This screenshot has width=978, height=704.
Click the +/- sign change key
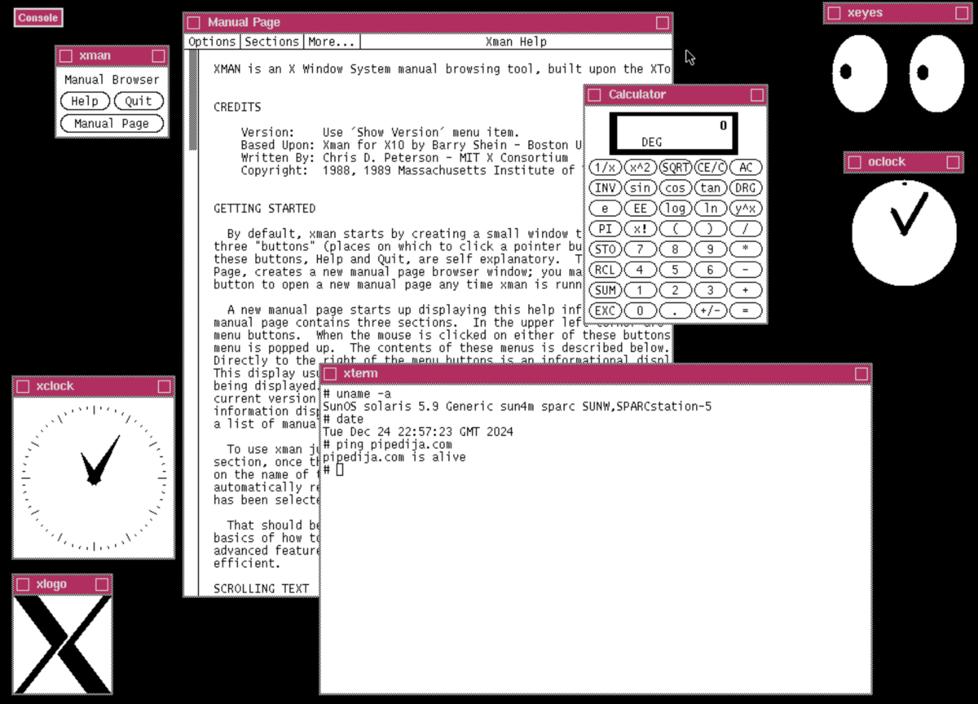click(710, 310)
